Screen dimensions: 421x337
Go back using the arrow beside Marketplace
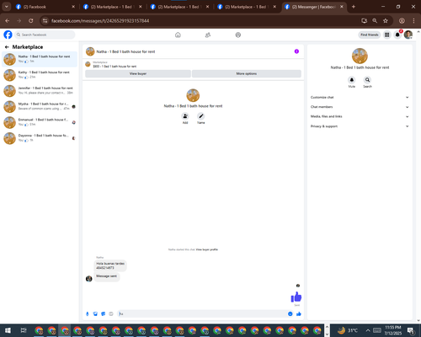tap(7, 47)
